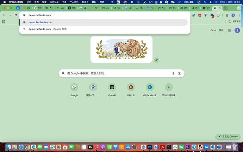This screenshot has width=243, height=152.
Task: Open Control Center in menu bar
Action: coord(211,2)
